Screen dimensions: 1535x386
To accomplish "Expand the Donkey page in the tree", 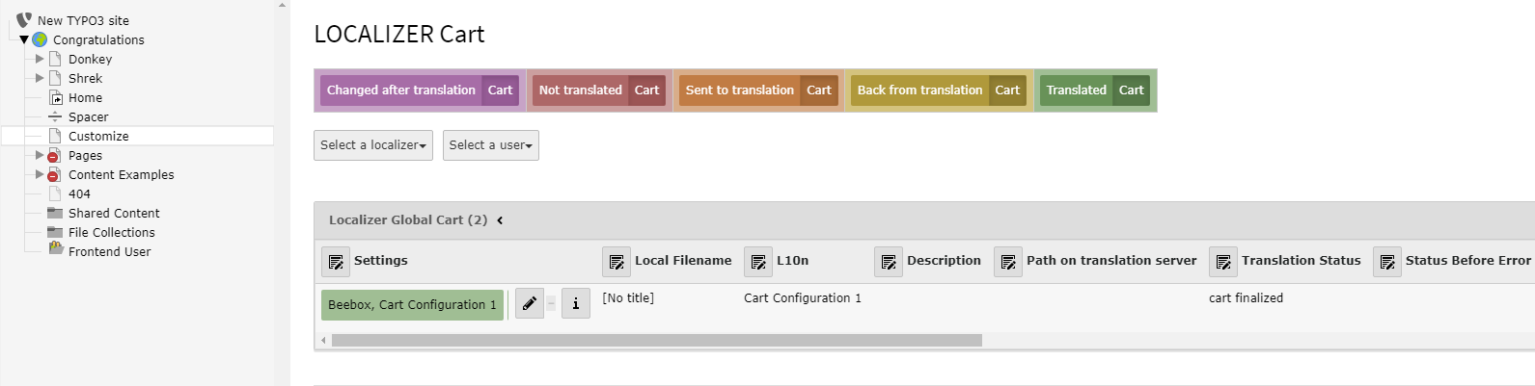I will [x=40, y=59].
